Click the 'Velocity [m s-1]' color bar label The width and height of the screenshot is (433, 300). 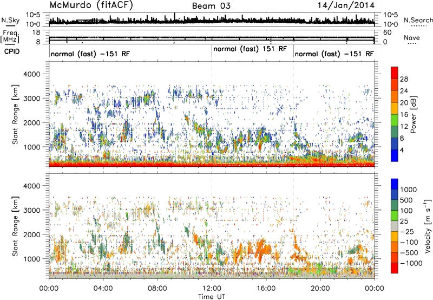point(428,226)
